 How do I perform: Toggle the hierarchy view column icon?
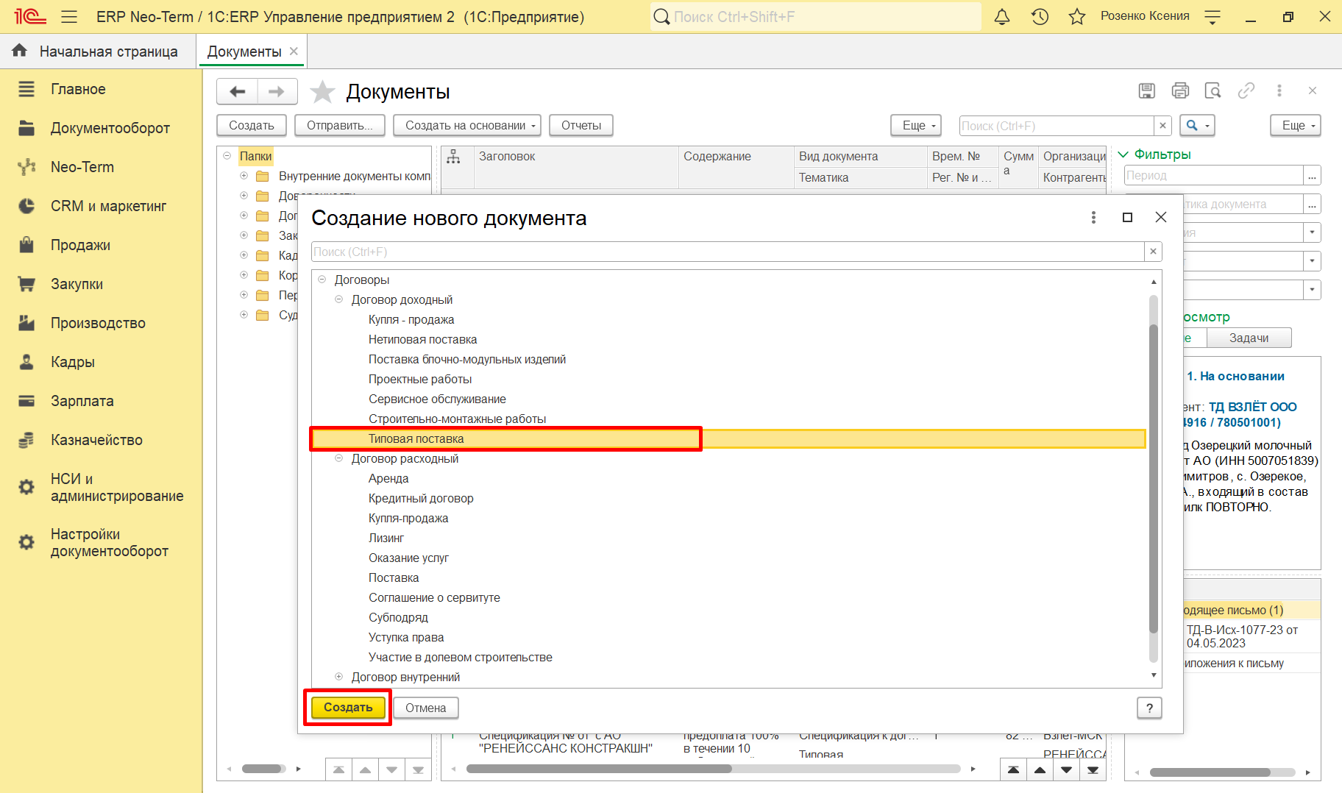click(453, 157)
